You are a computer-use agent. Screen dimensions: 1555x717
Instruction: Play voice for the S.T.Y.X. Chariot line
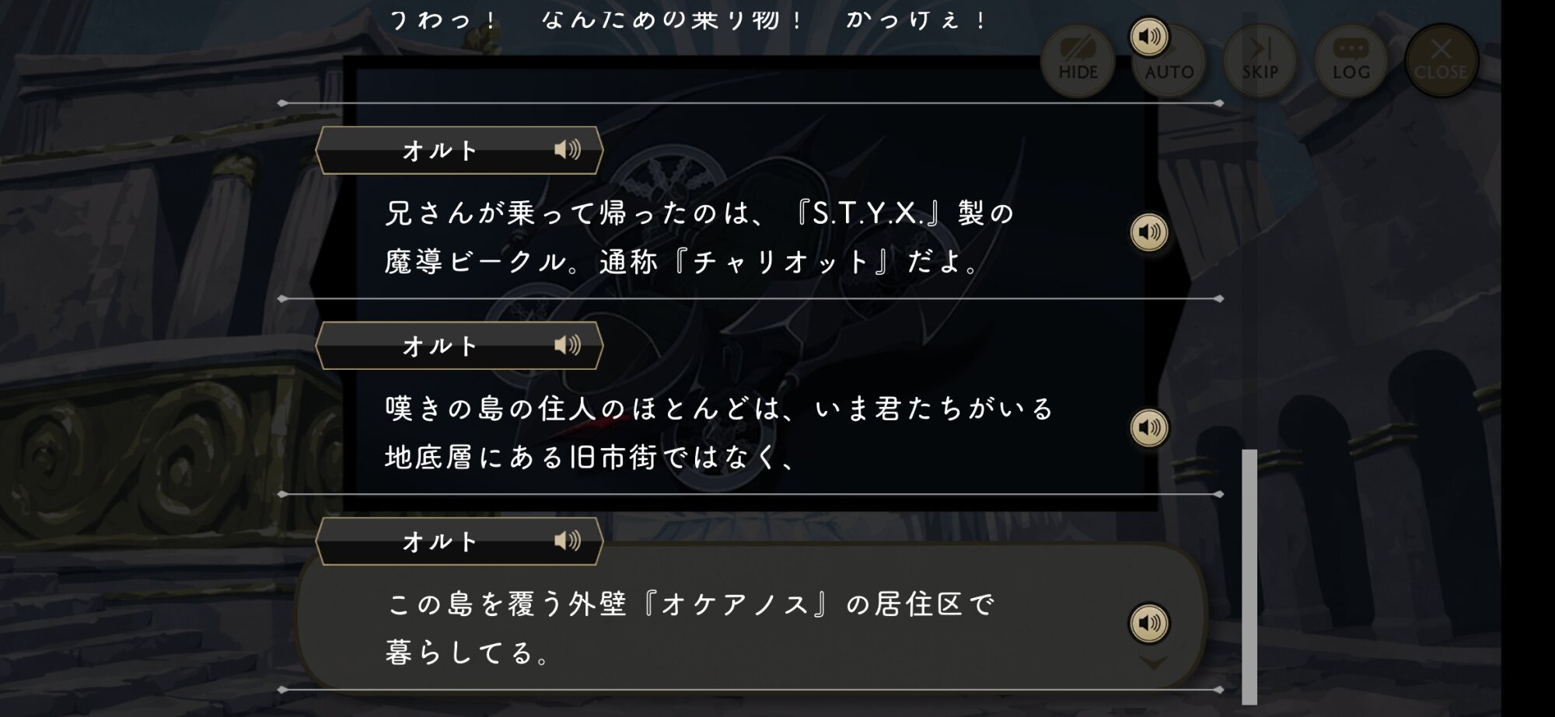pos(1148,232)
